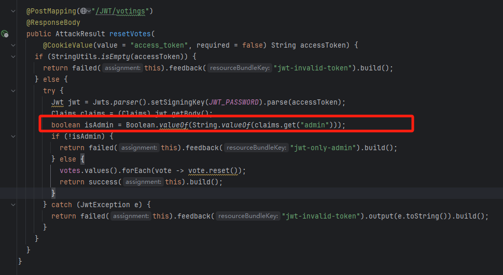The image size is (503, 275).
Task: Click the highlighted closing brace under return success
Action: coord(53,193)
